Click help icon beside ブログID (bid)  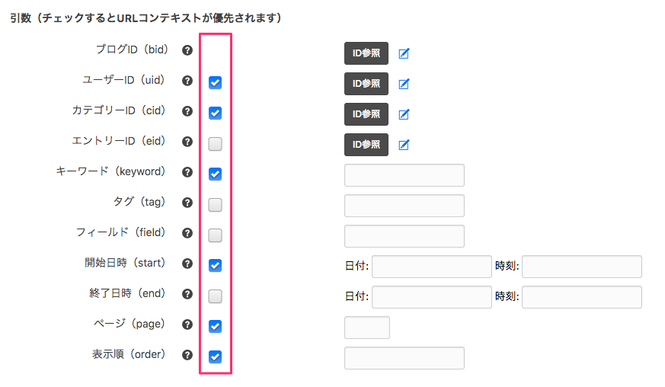(x=187, y=50)
